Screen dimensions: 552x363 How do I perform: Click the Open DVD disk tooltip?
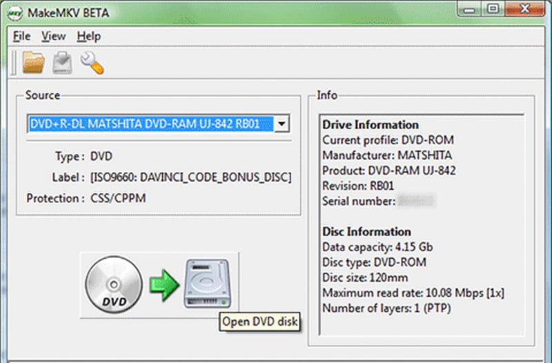(x=260, y=322)
